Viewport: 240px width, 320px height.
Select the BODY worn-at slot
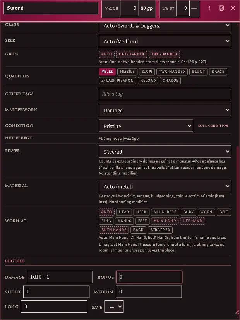(x=189, y=212)
